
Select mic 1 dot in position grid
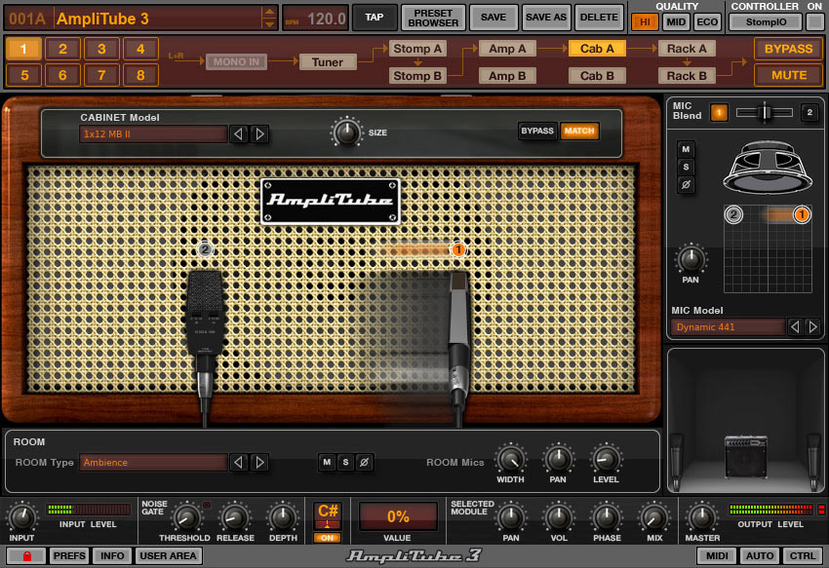802,214
